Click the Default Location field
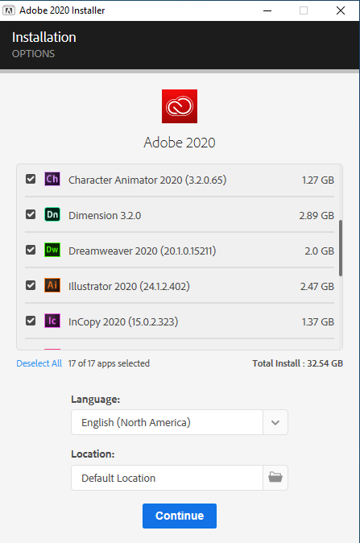The height and width of the screenshot is (543, 360). point(168,478)
